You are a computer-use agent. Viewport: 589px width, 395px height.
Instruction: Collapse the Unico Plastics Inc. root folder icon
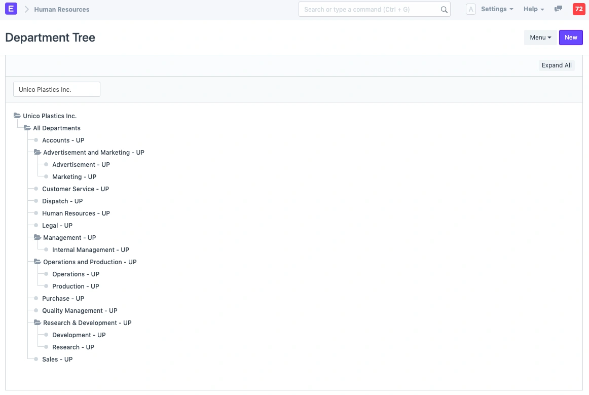tap(17, 116)
